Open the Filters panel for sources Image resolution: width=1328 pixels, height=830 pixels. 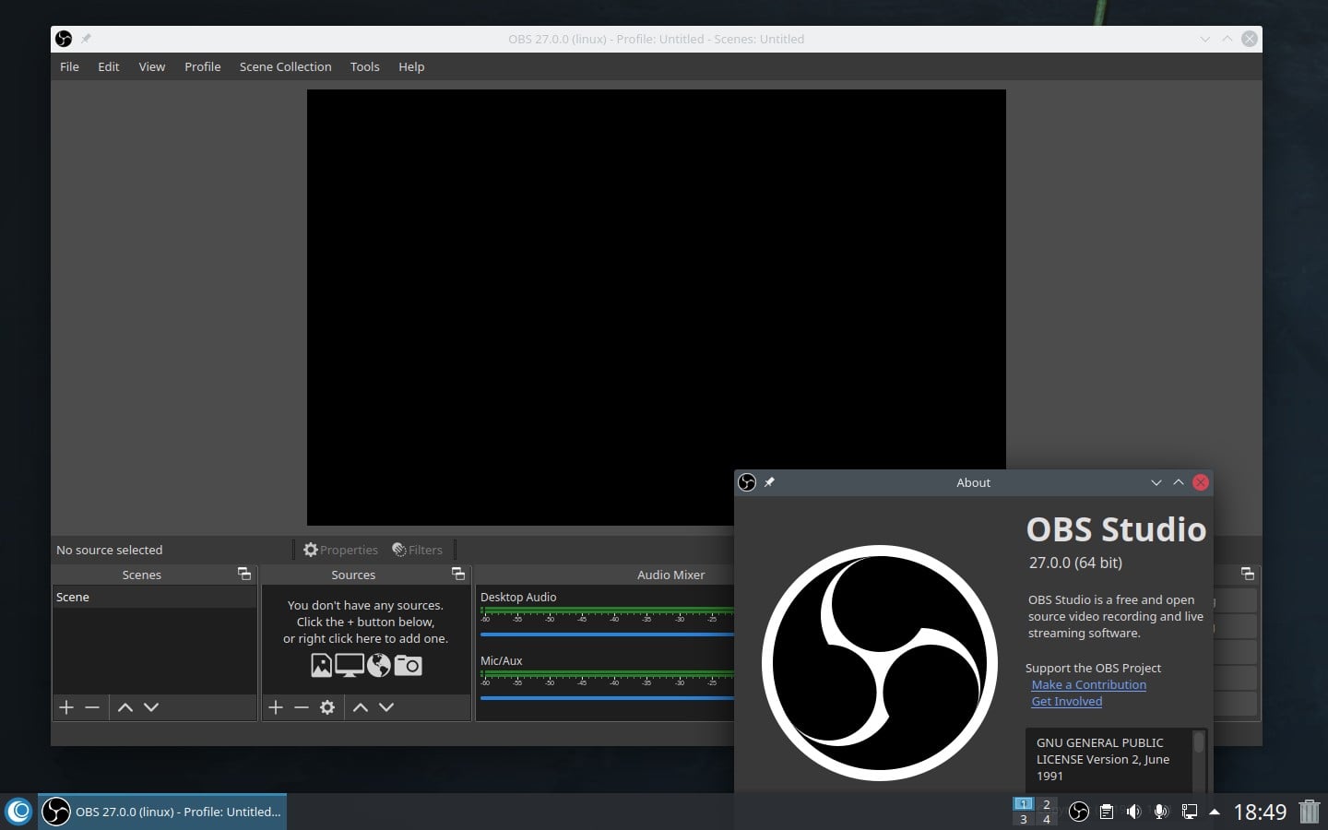pyautogui.click(x=417, y=550)
